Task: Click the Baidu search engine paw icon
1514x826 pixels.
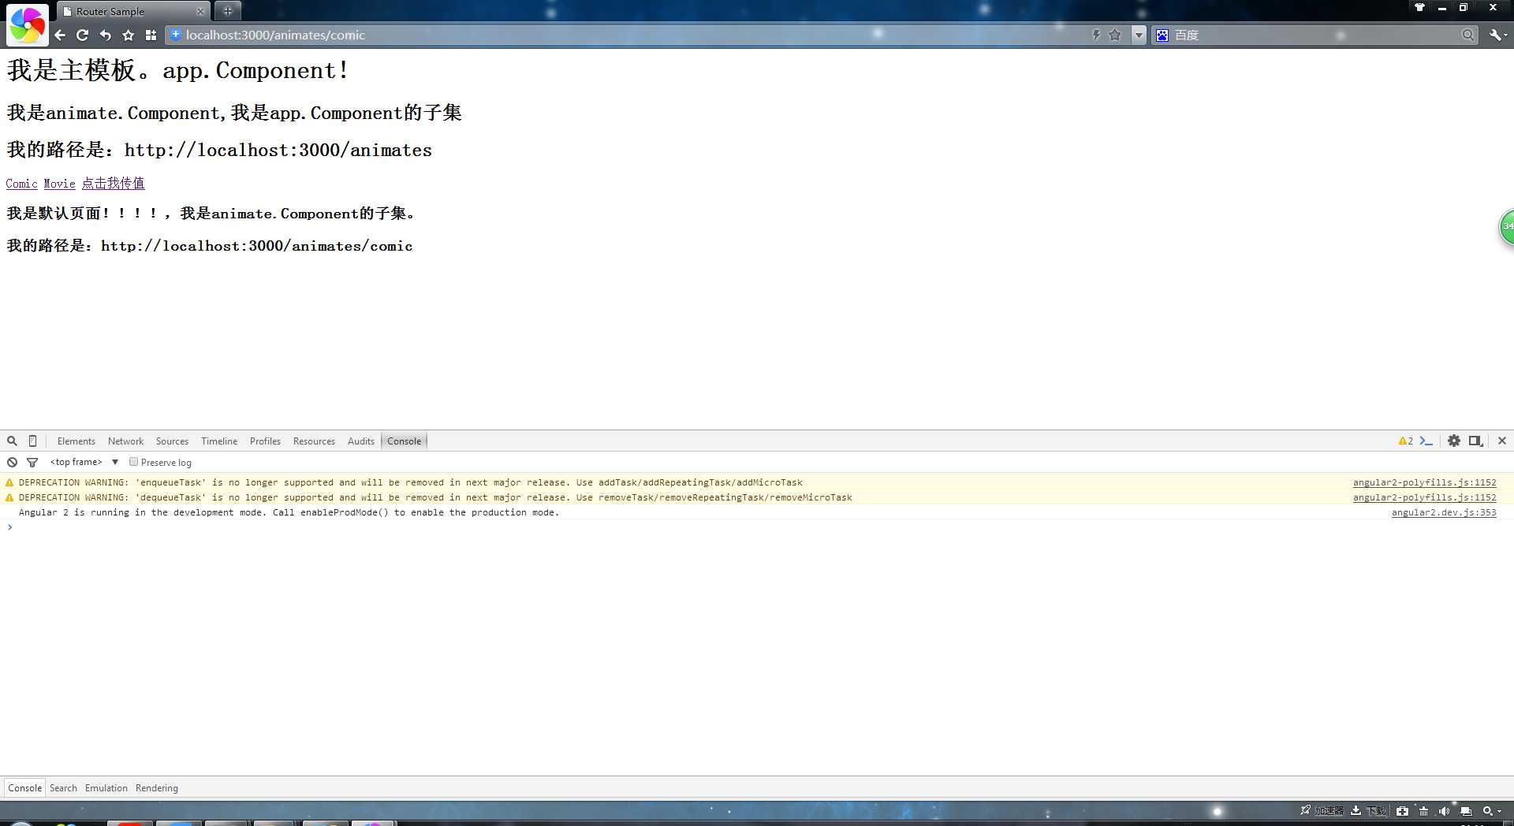Action: (1162, 35)
